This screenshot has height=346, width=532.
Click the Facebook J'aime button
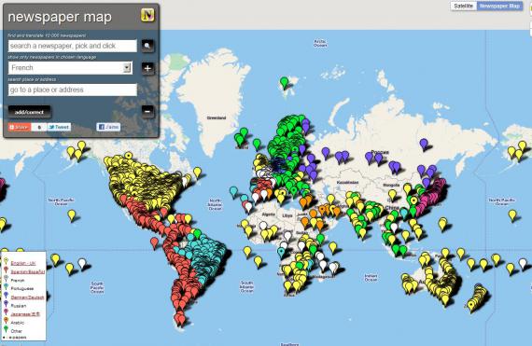[108, 127]
